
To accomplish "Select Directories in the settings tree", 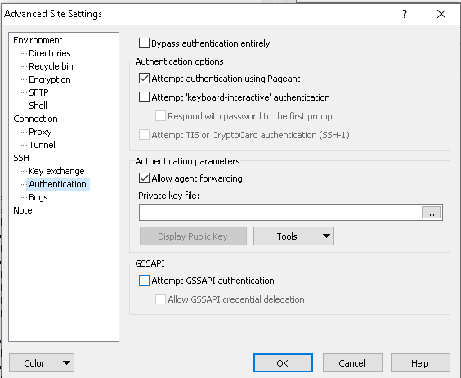I will tap(50, 53).
